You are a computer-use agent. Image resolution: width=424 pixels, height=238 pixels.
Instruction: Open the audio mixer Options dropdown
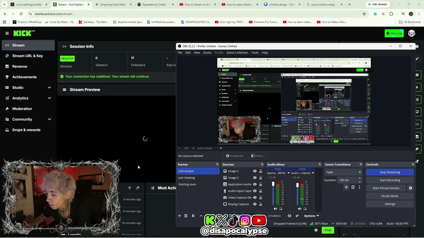(311, 216)
